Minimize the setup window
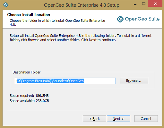This screenshot has width=164, height=128. click(x=135, y=4)
